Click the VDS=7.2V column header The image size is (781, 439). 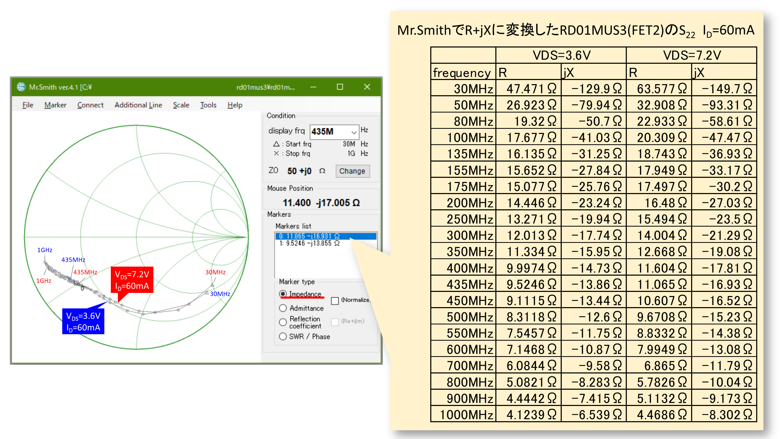click(x=692, y=55)
